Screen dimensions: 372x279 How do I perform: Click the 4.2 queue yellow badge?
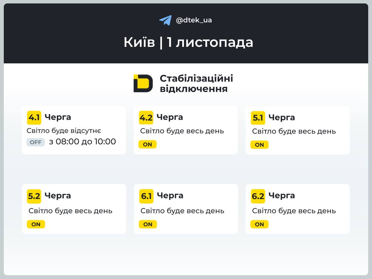pyautogui.click(x=146, y=117)
